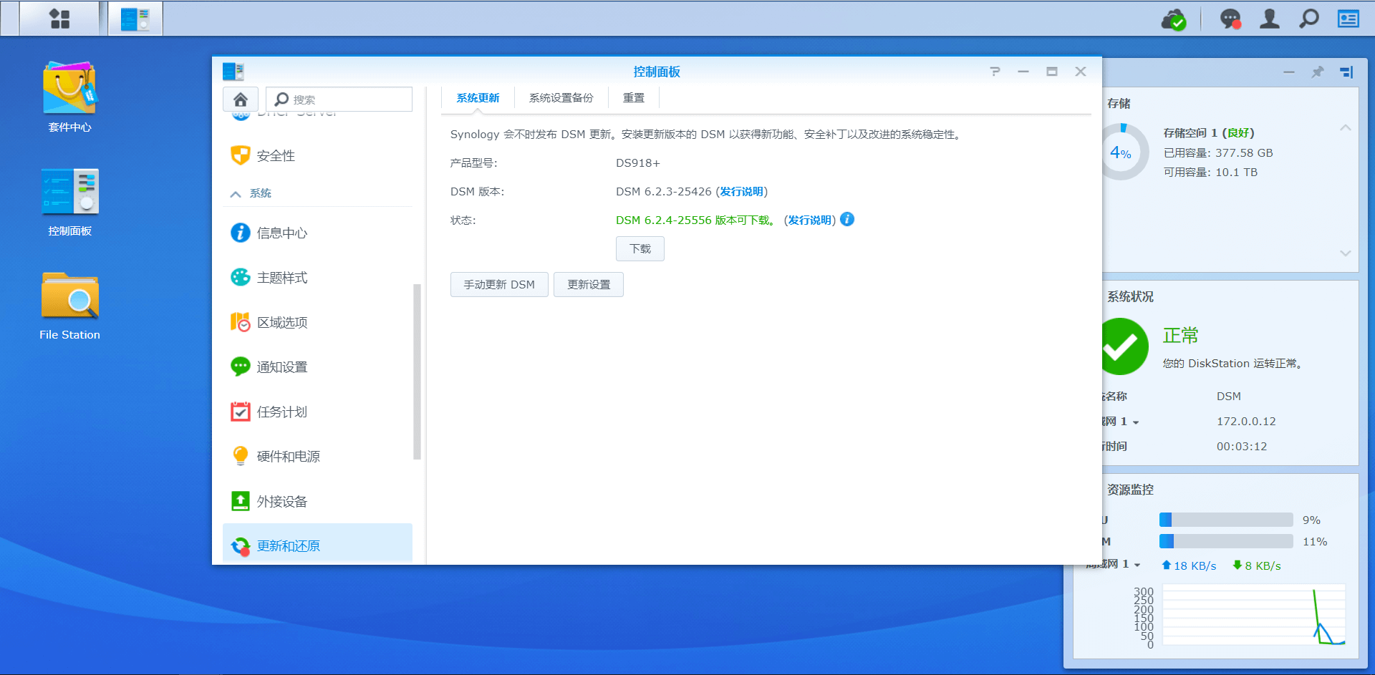Pin the widget panel with pushpin
Screen dimensions: 1375x675
coord(1317,72)
